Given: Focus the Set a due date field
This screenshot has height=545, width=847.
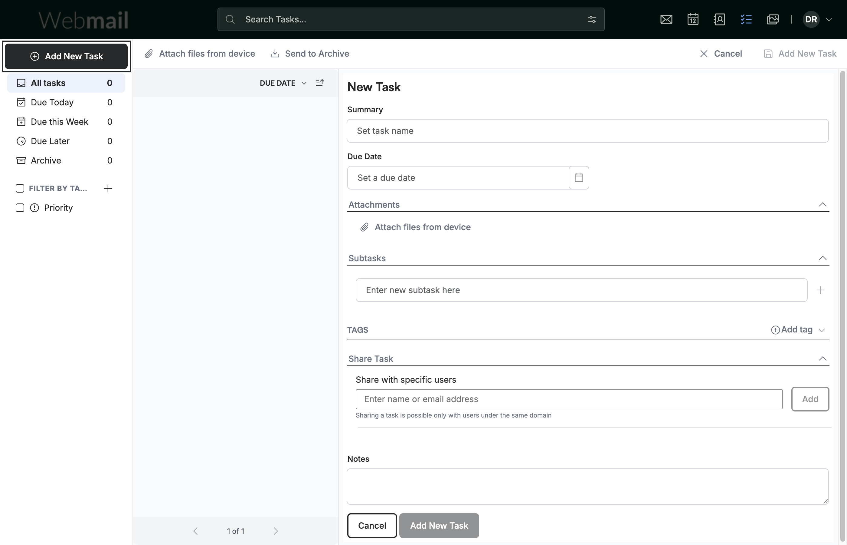Looking at the screenshot, I should (458, 178).
